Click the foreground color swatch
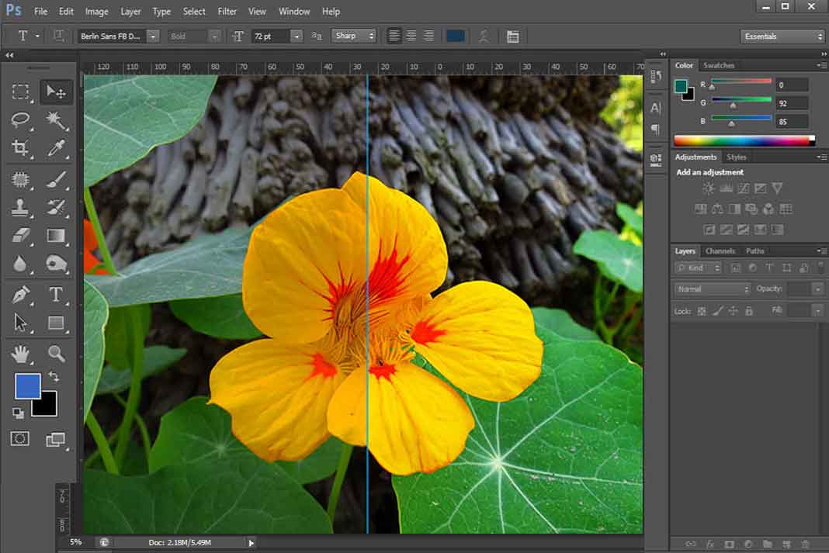Image resolution: width=829 pixels, height=553 pixels. [x=29, y=385]
